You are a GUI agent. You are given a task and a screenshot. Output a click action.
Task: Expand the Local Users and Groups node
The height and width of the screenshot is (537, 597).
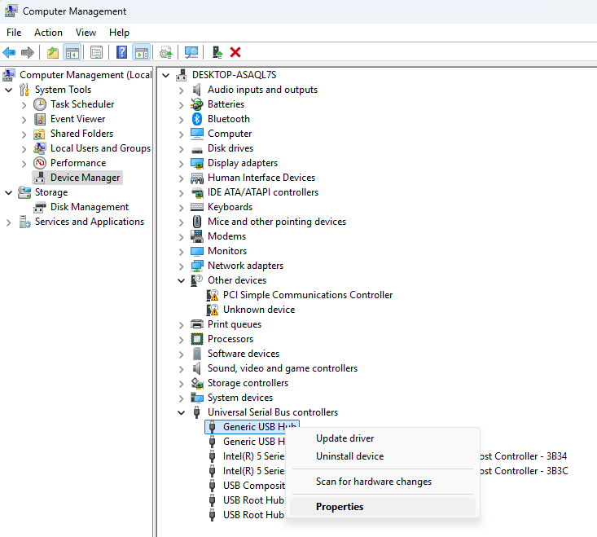(24, 149)
